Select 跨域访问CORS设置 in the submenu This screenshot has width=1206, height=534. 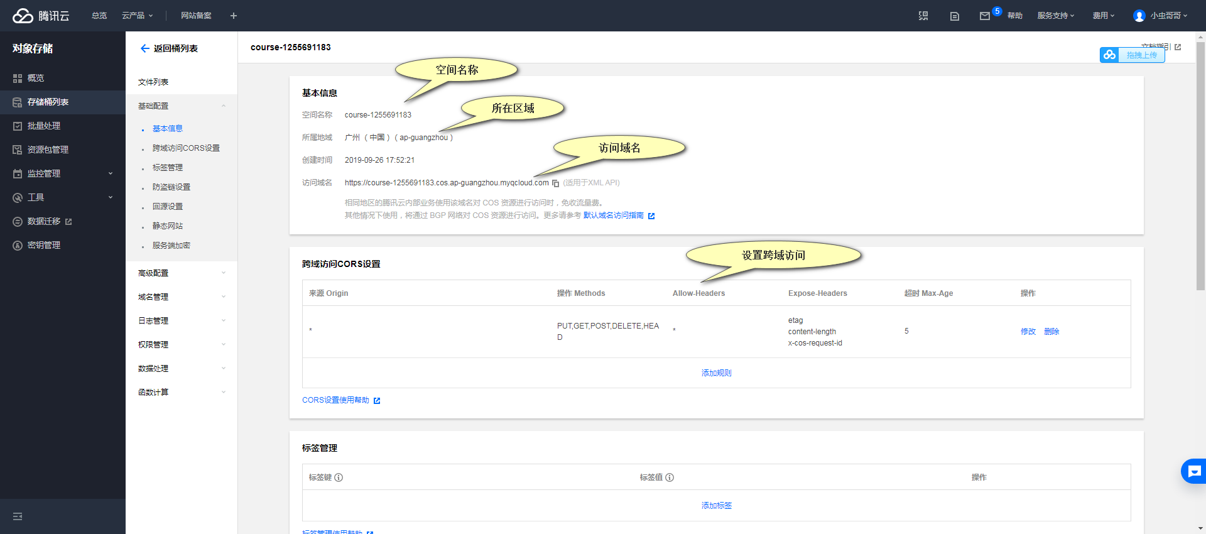(x=186, y=148)
